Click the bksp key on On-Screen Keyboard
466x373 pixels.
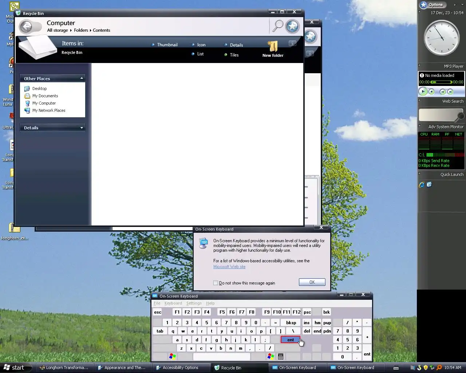coord(291,323)
